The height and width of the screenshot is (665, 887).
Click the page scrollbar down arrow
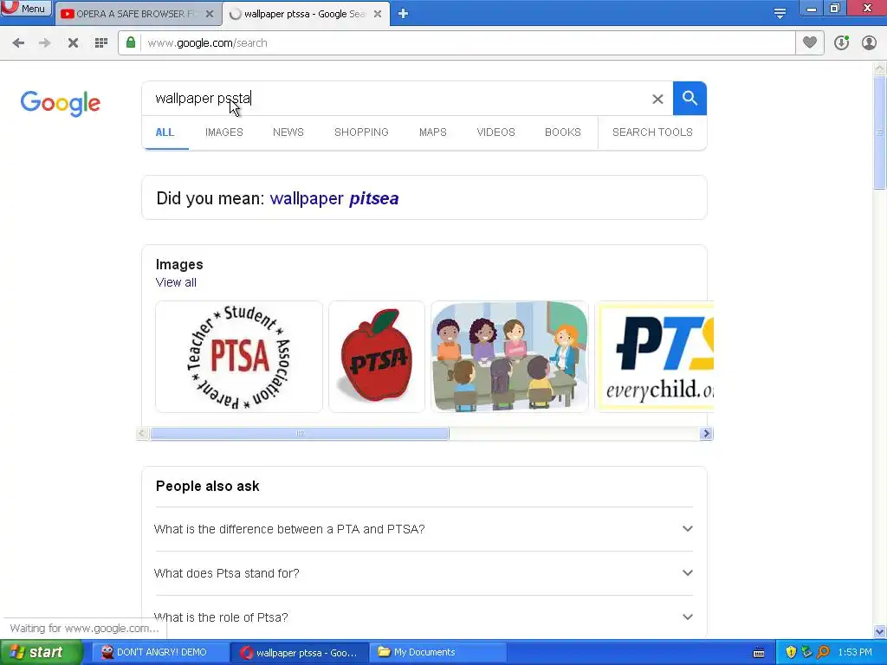(880, 631)
